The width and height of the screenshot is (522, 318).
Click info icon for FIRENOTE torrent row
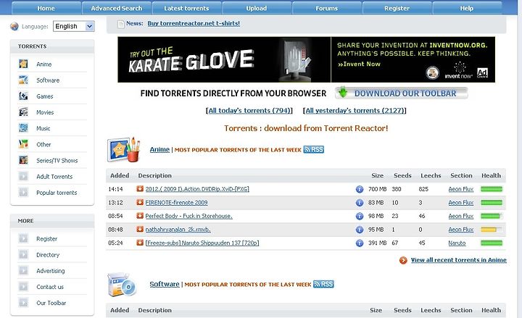[360, 203]
